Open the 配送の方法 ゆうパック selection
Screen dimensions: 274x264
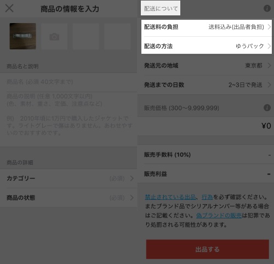(x=207, y=46)
